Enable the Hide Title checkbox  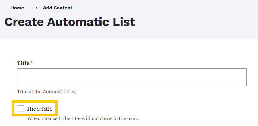pyautogui.click(x=20, y=109)
